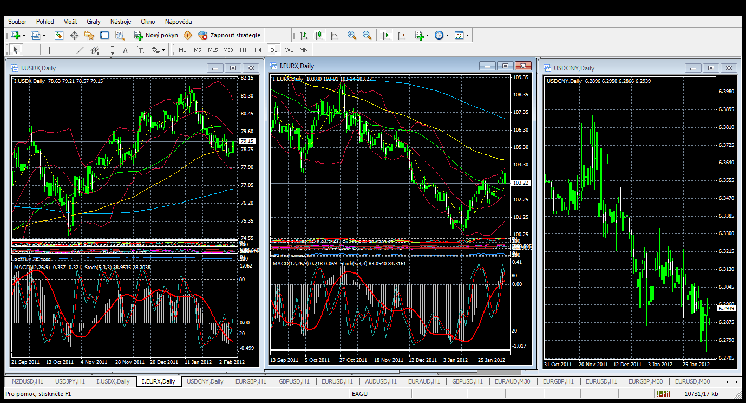746x403 pixels.
Task: Select the H4 timeframe
Action: 258,50
